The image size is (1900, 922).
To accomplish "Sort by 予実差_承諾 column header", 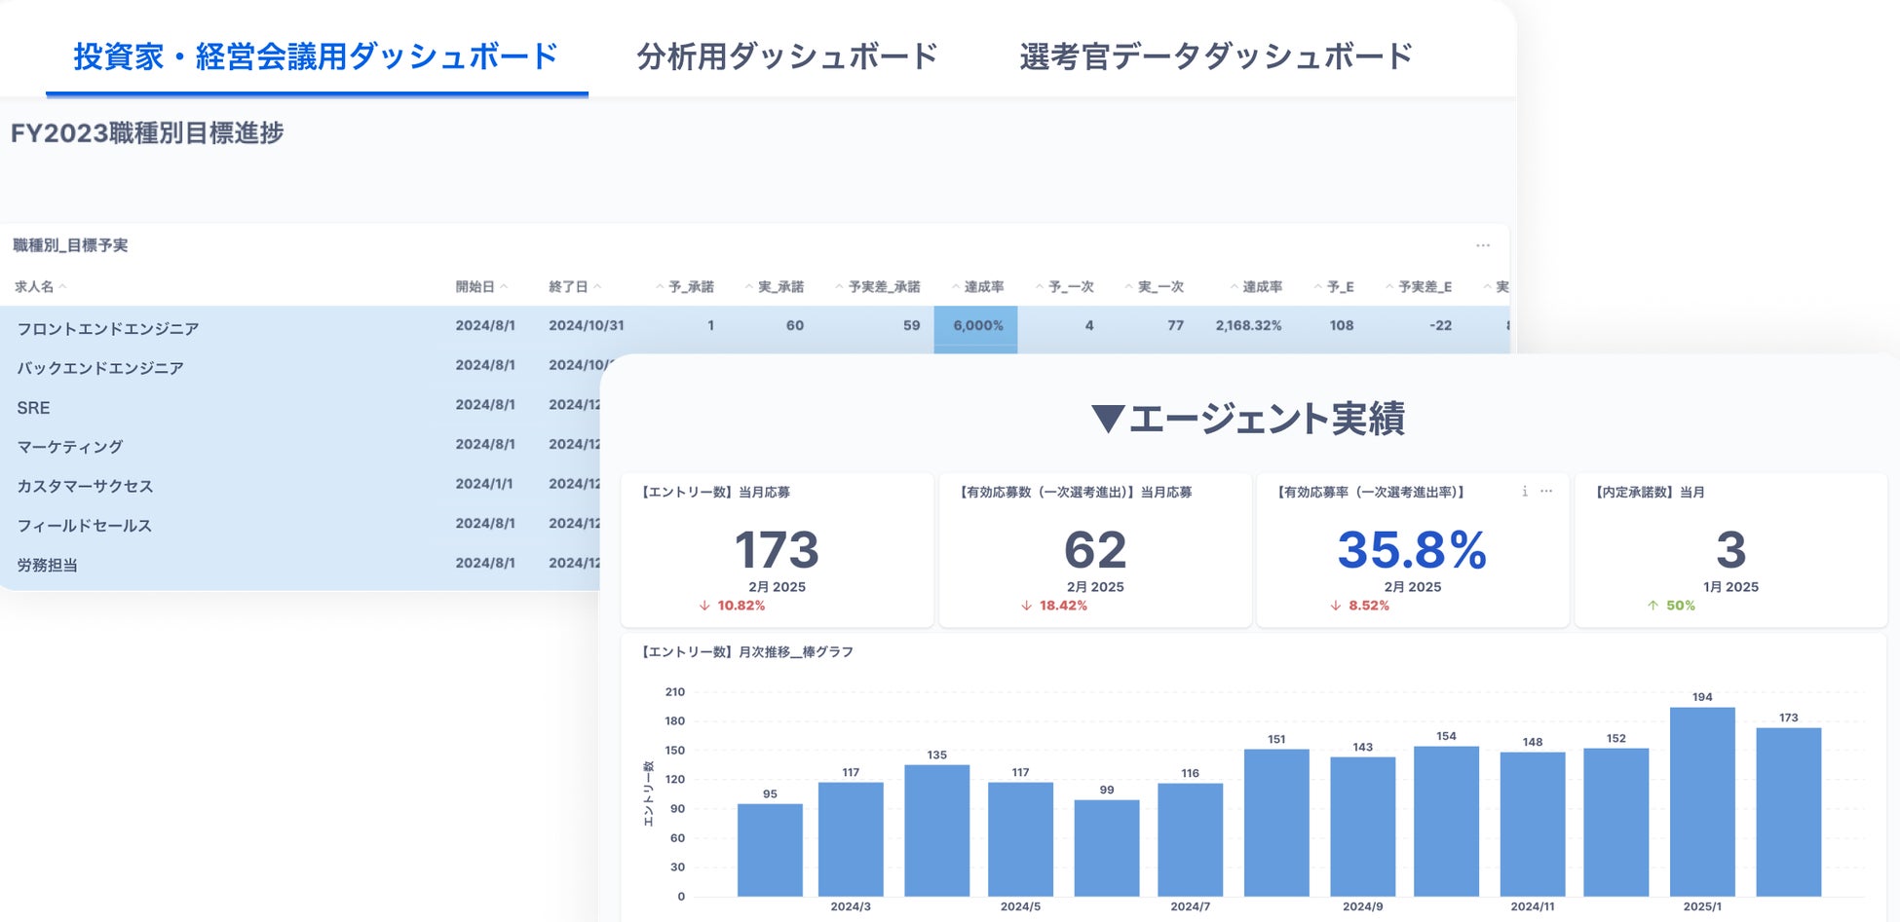I will click(x=877, y=287).
